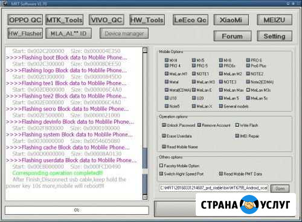Click the 'Flashing userdata Block' log line
The image size is (302, 222).
[x=71, y=160]
